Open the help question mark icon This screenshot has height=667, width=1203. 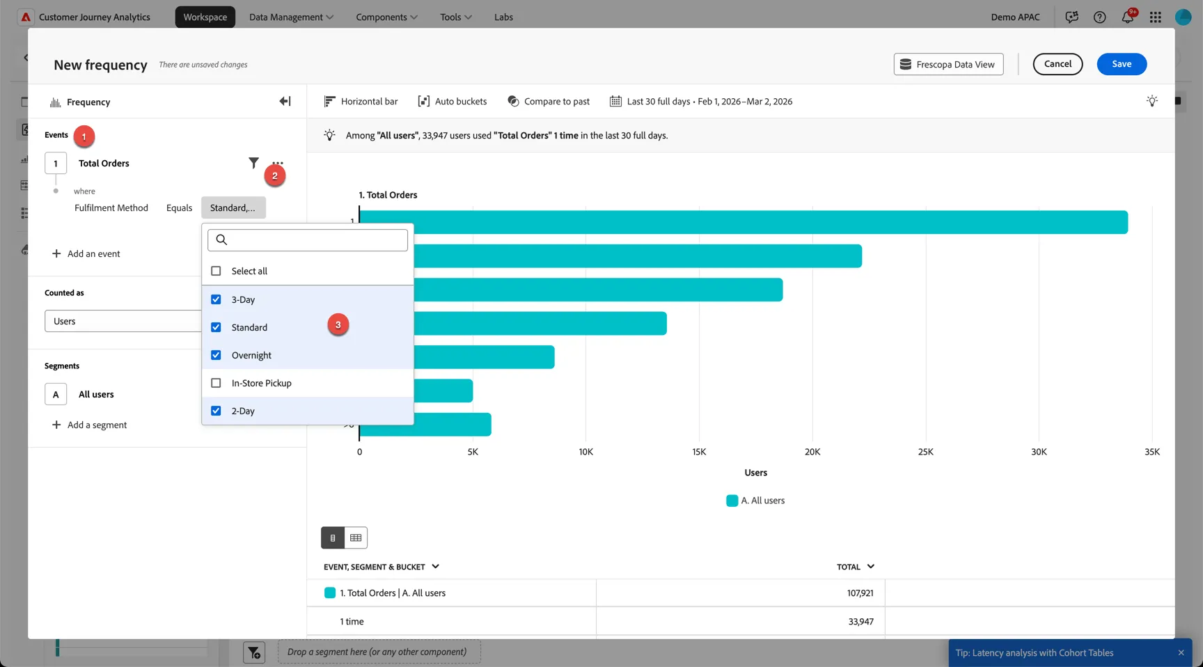(x=1100, y=17)
